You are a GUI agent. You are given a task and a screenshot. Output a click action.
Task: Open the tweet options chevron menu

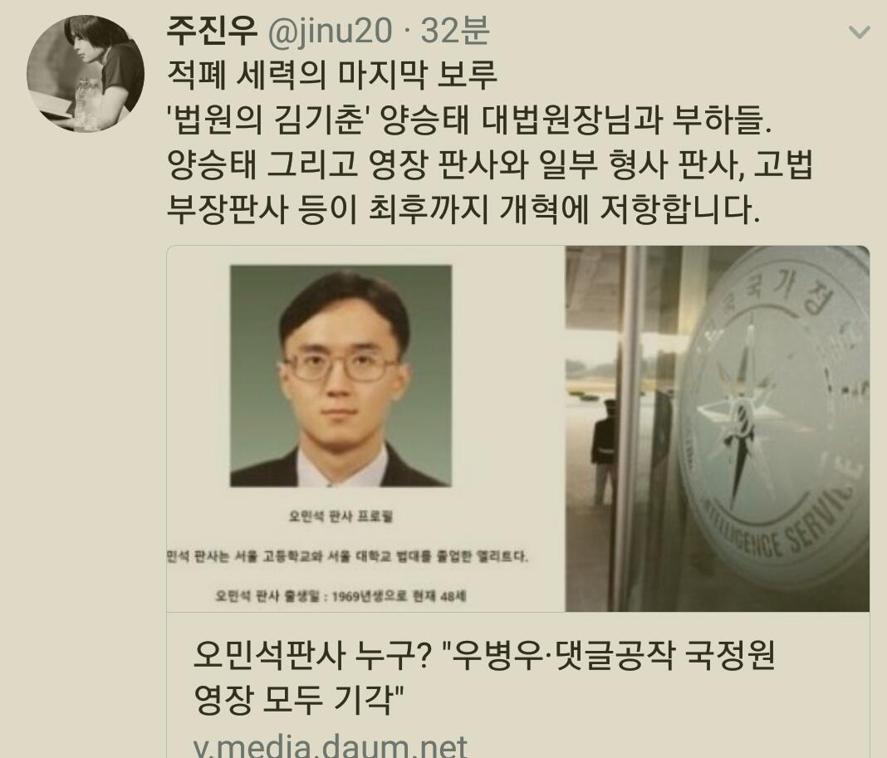pyautogui.click(x=859, y=32)
